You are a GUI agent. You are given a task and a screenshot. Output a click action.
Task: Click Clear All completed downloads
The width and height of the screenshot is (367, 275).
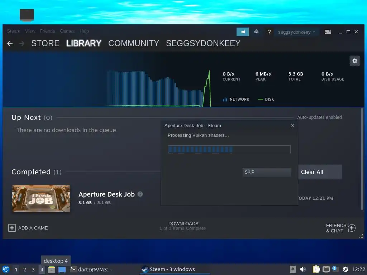pos(320,172)
